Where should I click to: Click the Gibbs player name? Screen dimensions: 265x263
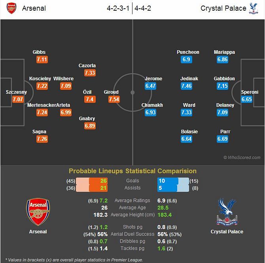pos(39,52)
